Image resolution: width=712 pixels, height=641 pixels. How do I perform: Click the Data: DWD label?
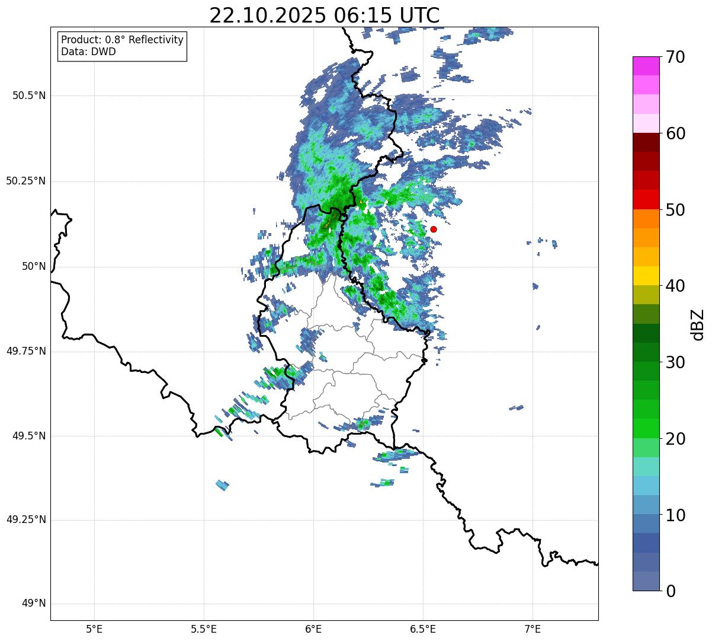[x=88, y=52]
